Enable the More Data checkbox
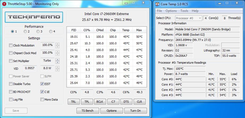The image size is (245, 118). 42,99
